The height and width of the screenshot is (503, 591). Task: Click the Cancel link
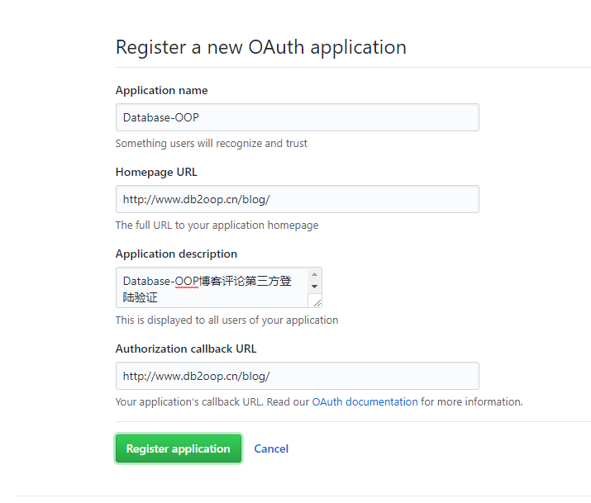(x=271, y=449)
